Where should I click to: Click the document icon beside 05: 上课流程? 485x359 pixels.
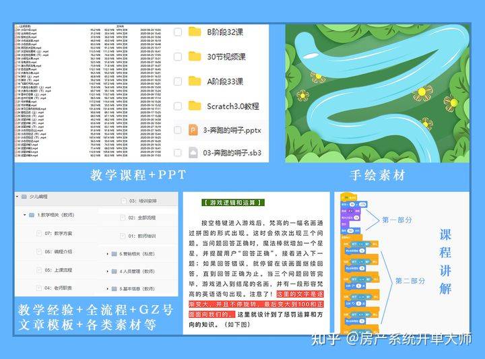click(x=39, y=270)
